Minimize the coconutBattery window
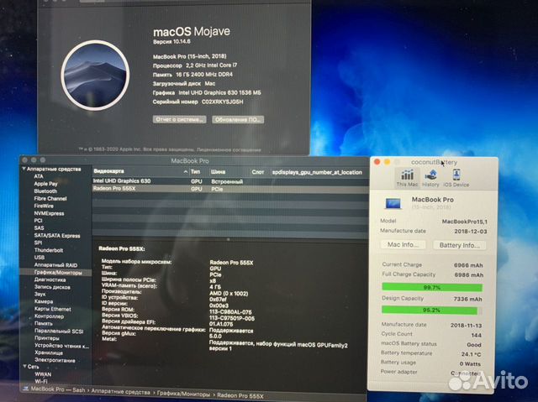The height and width of the screenshot is (402, 538). pos(387,162)
